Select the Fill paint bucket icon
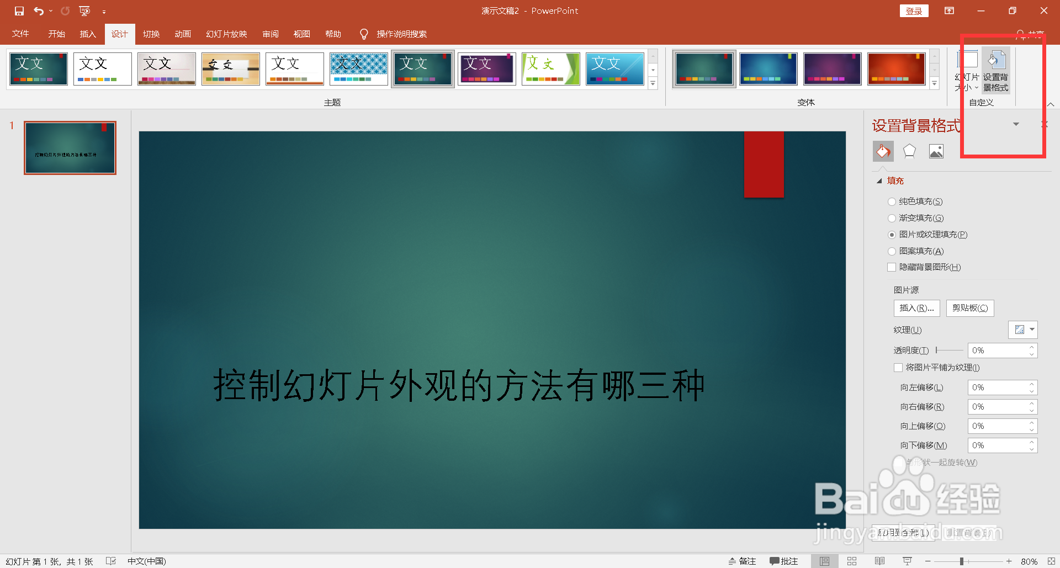 [x=883, y=151]
